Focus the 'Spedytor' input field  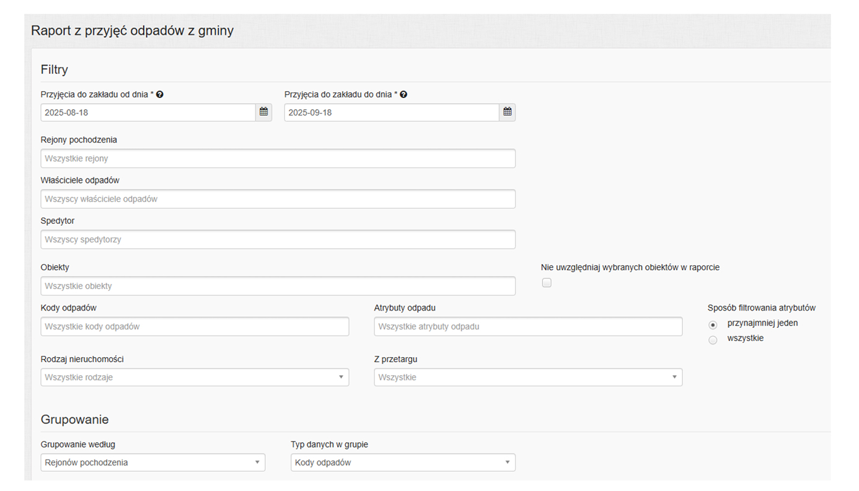pos(278,239)
